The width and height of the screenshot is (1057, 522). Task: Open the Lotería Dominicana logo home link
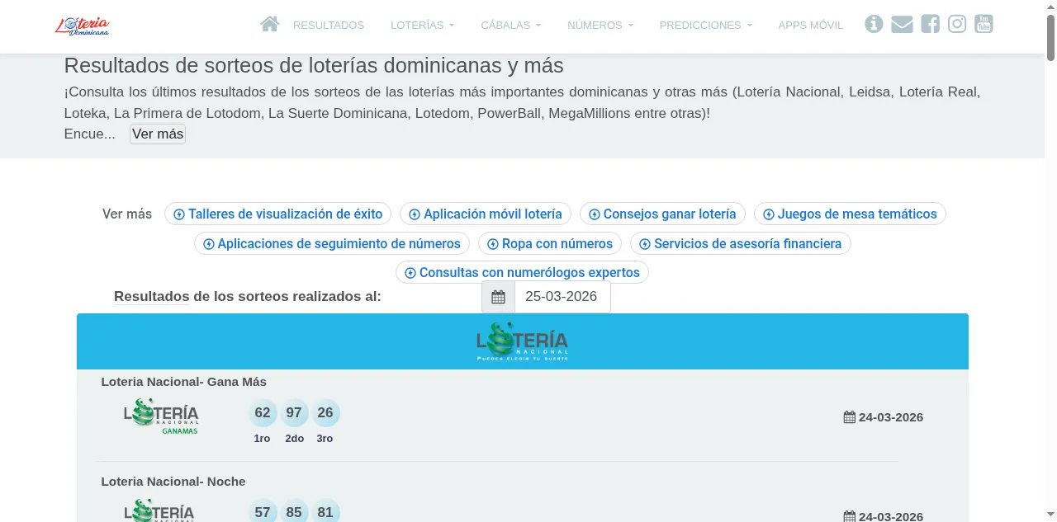(83, 26)
